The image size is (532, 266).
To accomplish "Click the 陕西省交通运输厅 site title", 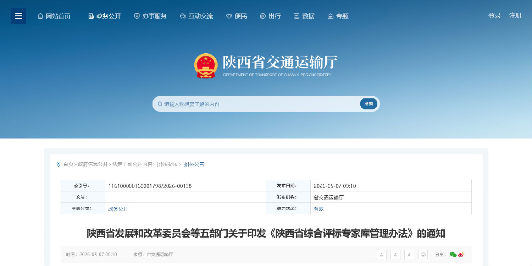I will tap(280, 63).
